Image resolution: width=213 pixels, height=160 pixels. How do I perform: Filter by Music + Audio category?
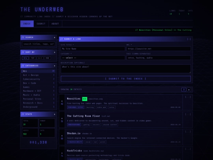tap(39, 95)
